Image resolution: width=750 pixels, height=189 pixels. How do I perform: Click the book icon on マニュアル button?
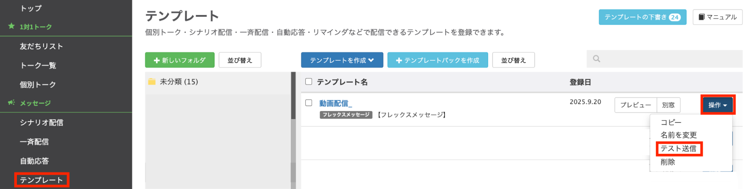click(701, 17)
